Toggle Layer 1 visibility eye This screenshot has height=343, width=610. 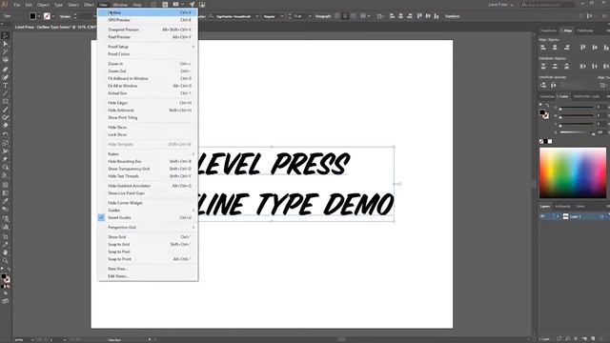coord(542,216)
